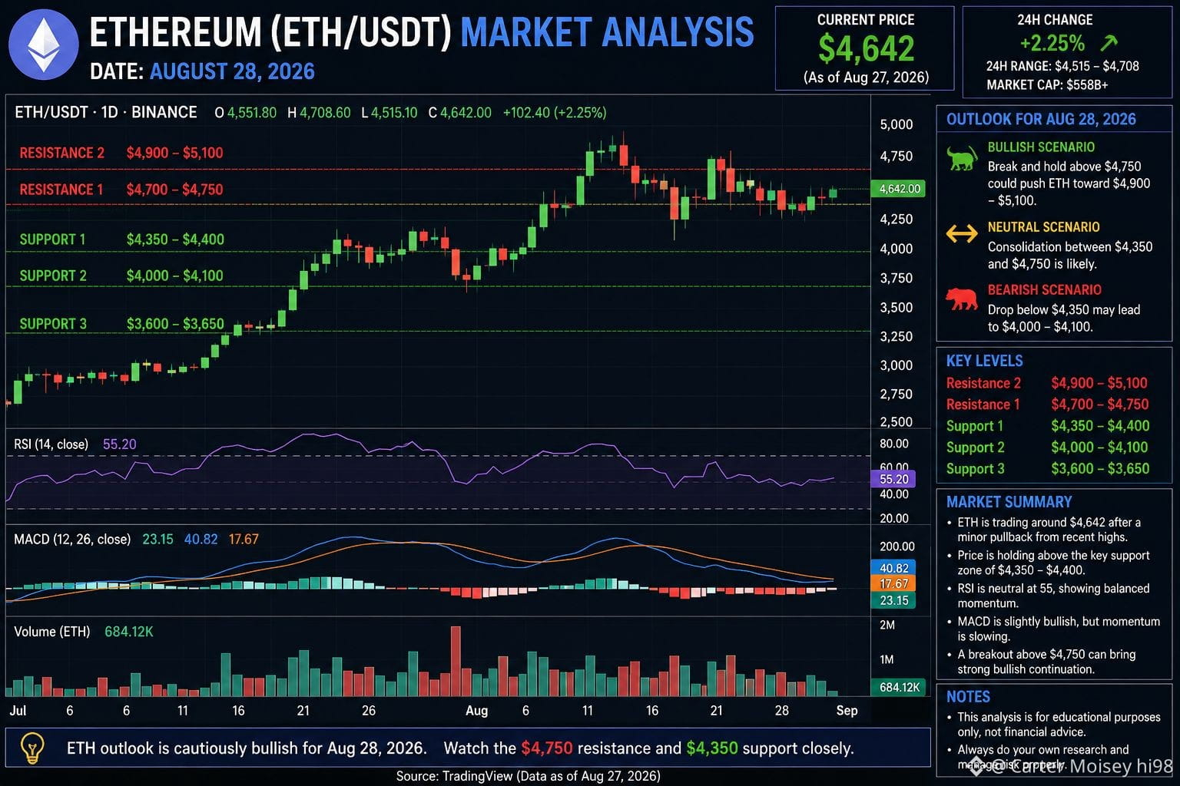Select the red bear icon for Bearish Scenario
Viewport: 1180px width, 786px height.
pos(961,299)
